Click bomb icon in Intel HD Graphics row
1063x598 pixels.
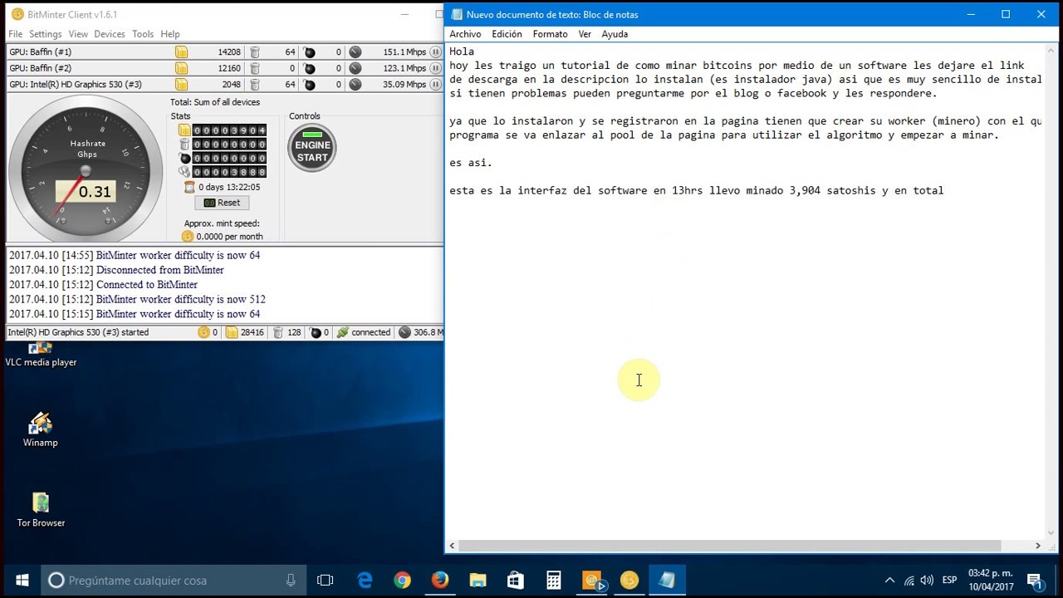309,84
